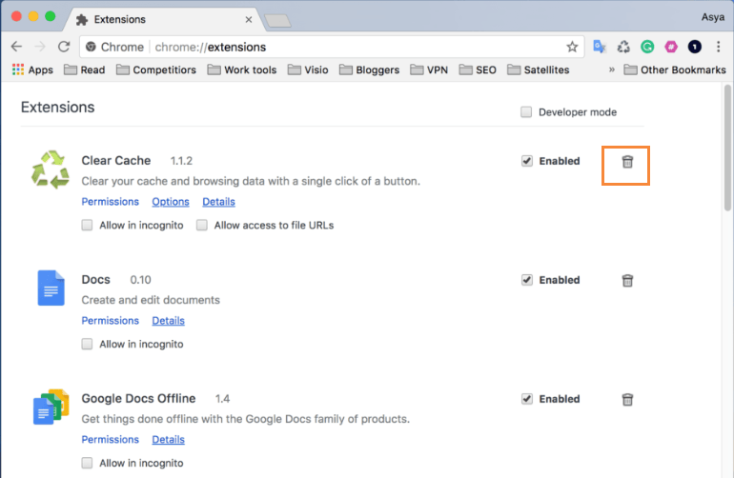Open Google Translate extension in toolbar
Viewport: 734px width, 478px height.
pos(600,47)
